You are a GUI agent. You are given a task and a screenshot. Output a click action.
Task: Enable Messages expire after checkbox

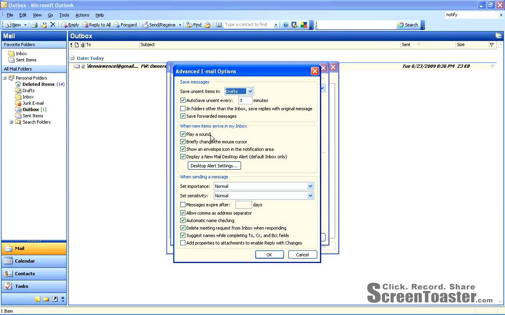pyautogui.click(x=183, y=204)
